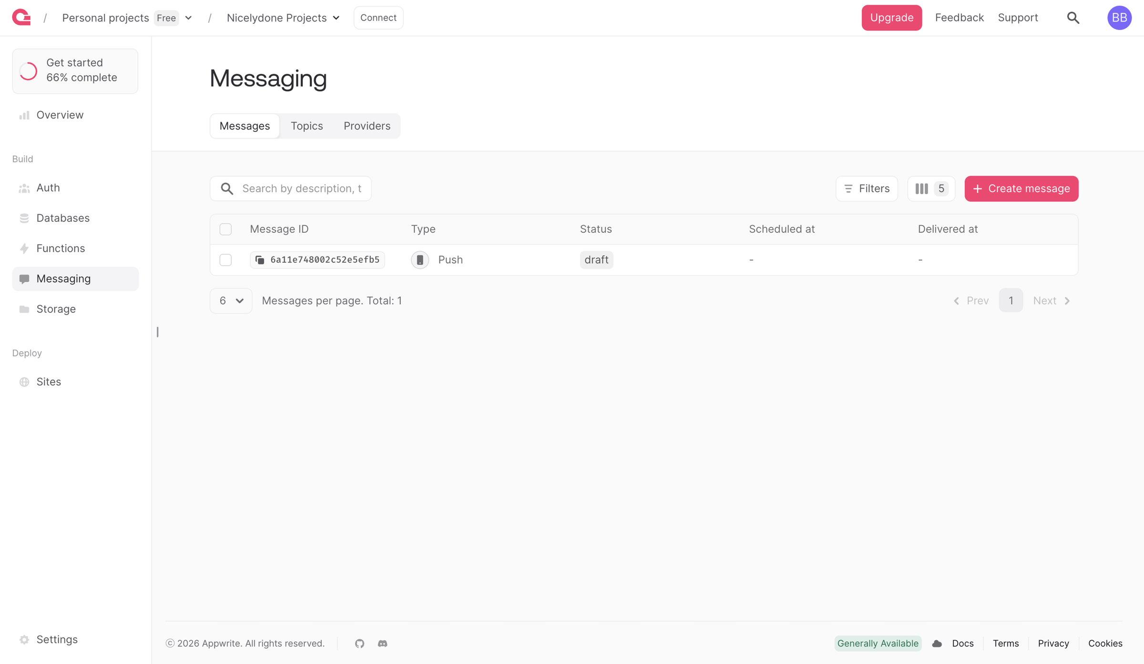
Task: Change messages per page dropdown
Action: tap(231, 300)
